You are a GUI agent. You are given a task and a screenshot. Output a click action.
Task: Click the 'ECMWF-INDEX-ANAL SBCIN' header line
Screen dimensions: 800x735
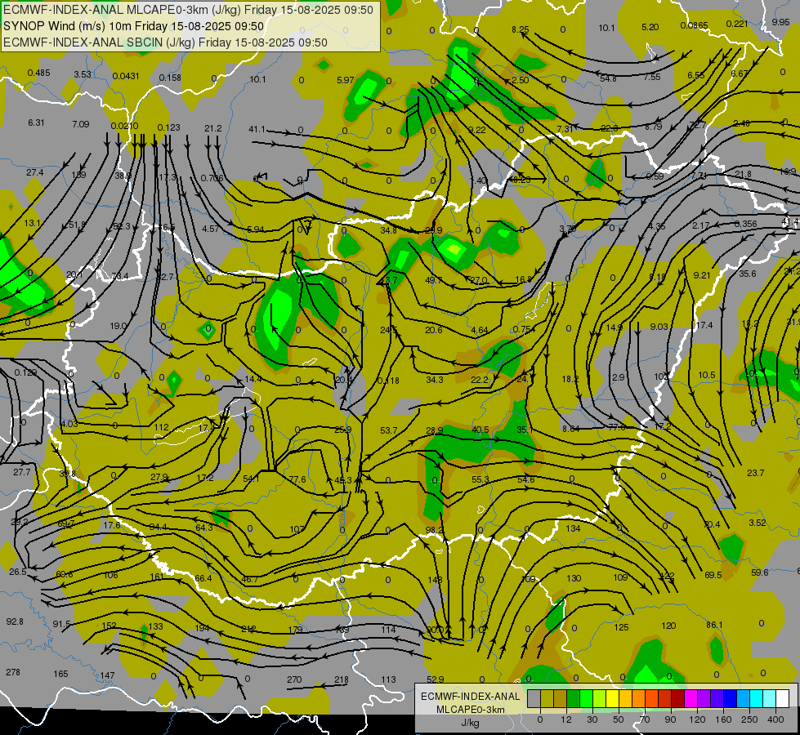(165, 42)
